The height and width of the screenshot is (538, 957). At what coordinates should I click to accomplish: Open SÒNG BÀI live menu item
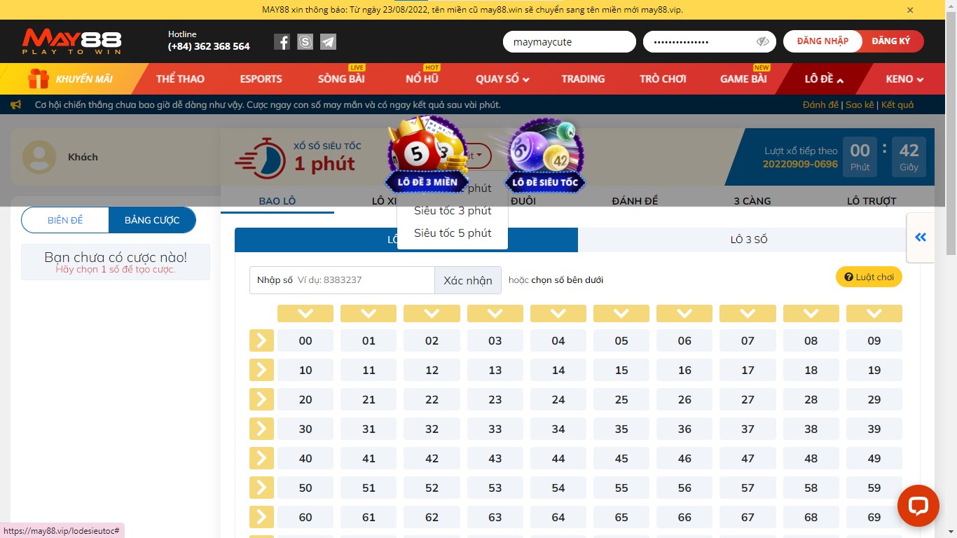(x=341, y=79)
